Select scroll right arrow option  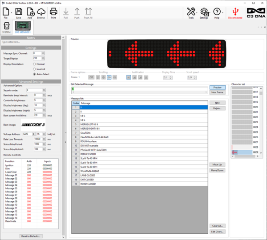115,77
